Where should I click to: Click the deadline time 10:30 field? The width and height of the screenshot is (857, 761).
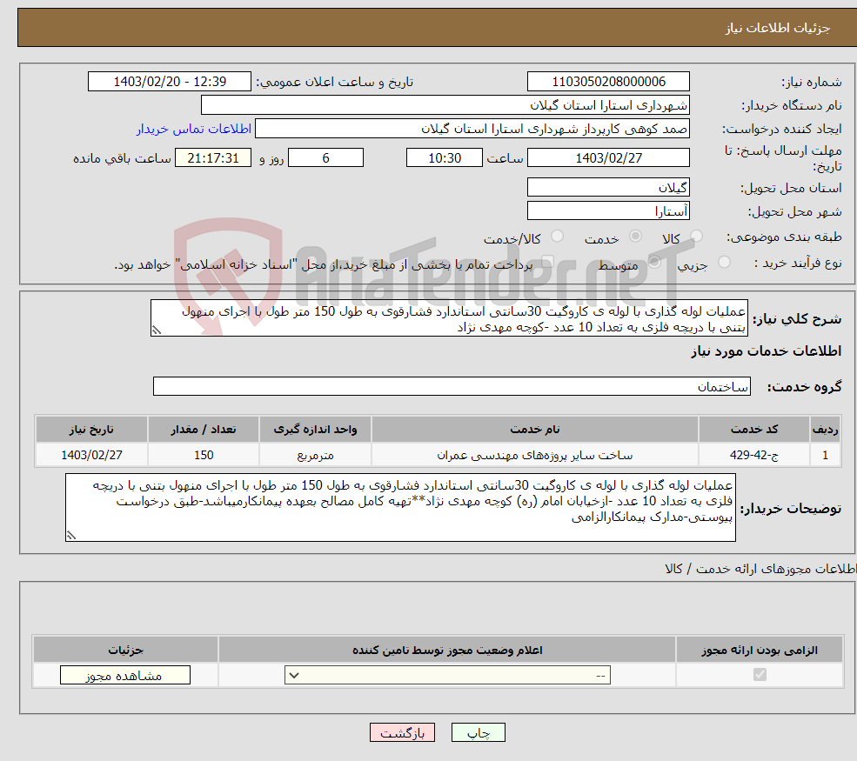coord(445,158)
